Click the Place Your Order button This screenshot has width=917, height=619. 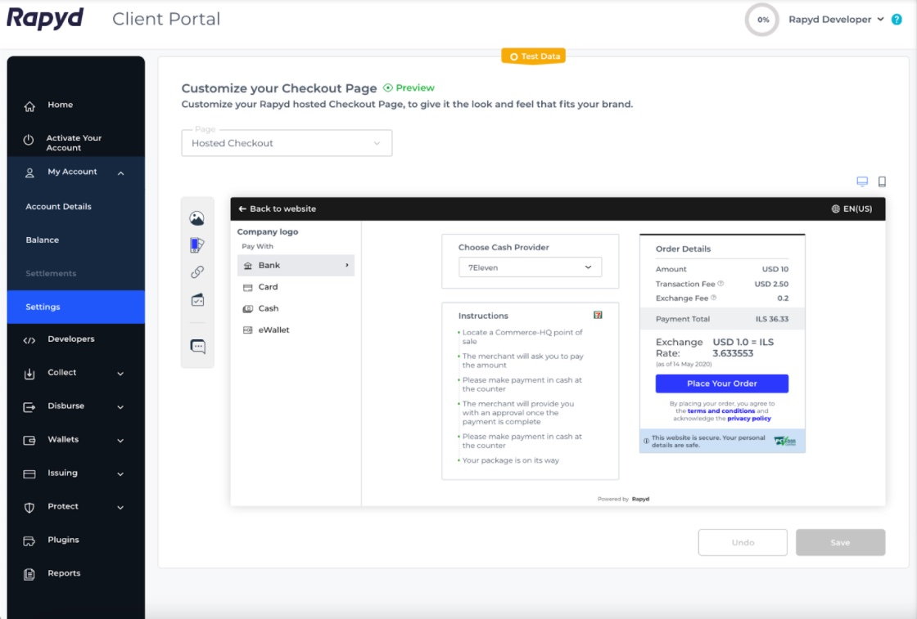point(721,384)
